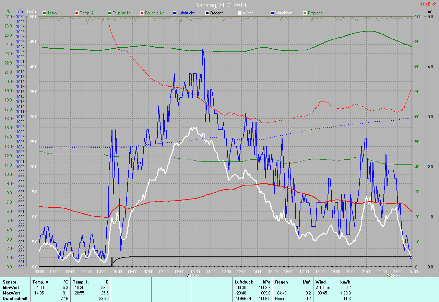
Task: Click the red Feuchte A. legend square
Action: [x=142, y=13]
